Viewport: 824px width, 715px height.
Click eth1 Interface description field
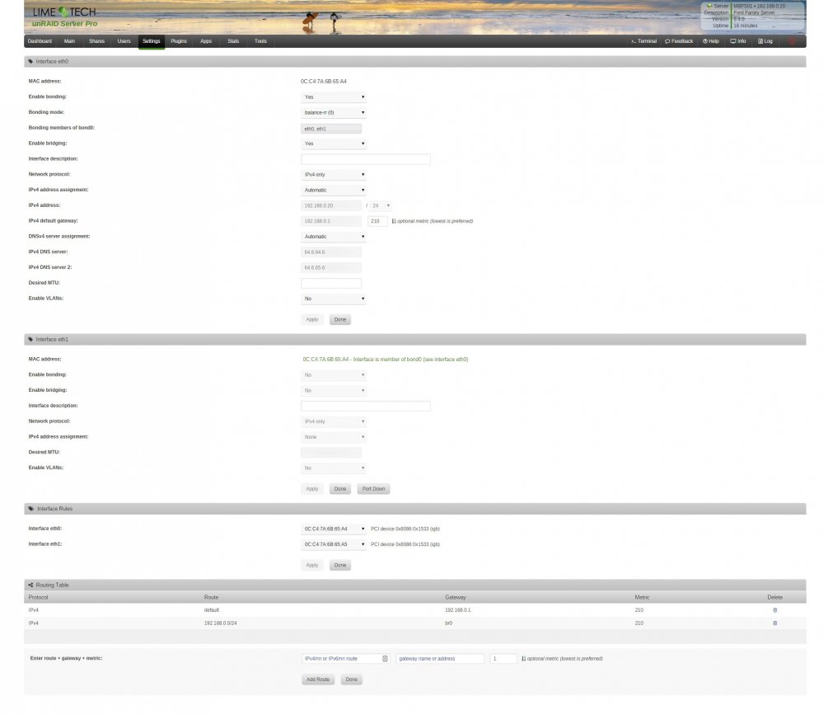tap(366, 407)
